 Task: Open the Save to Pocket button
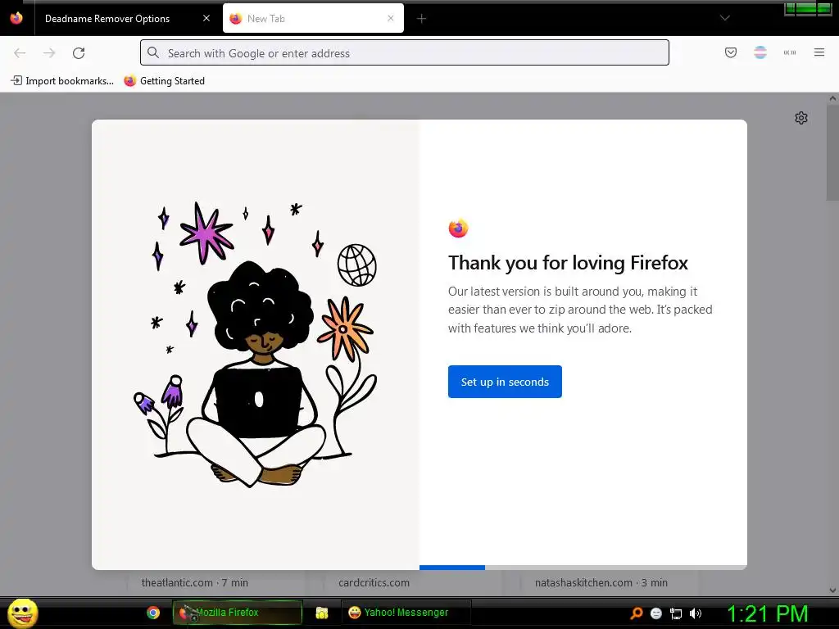[x=730, y=52]
